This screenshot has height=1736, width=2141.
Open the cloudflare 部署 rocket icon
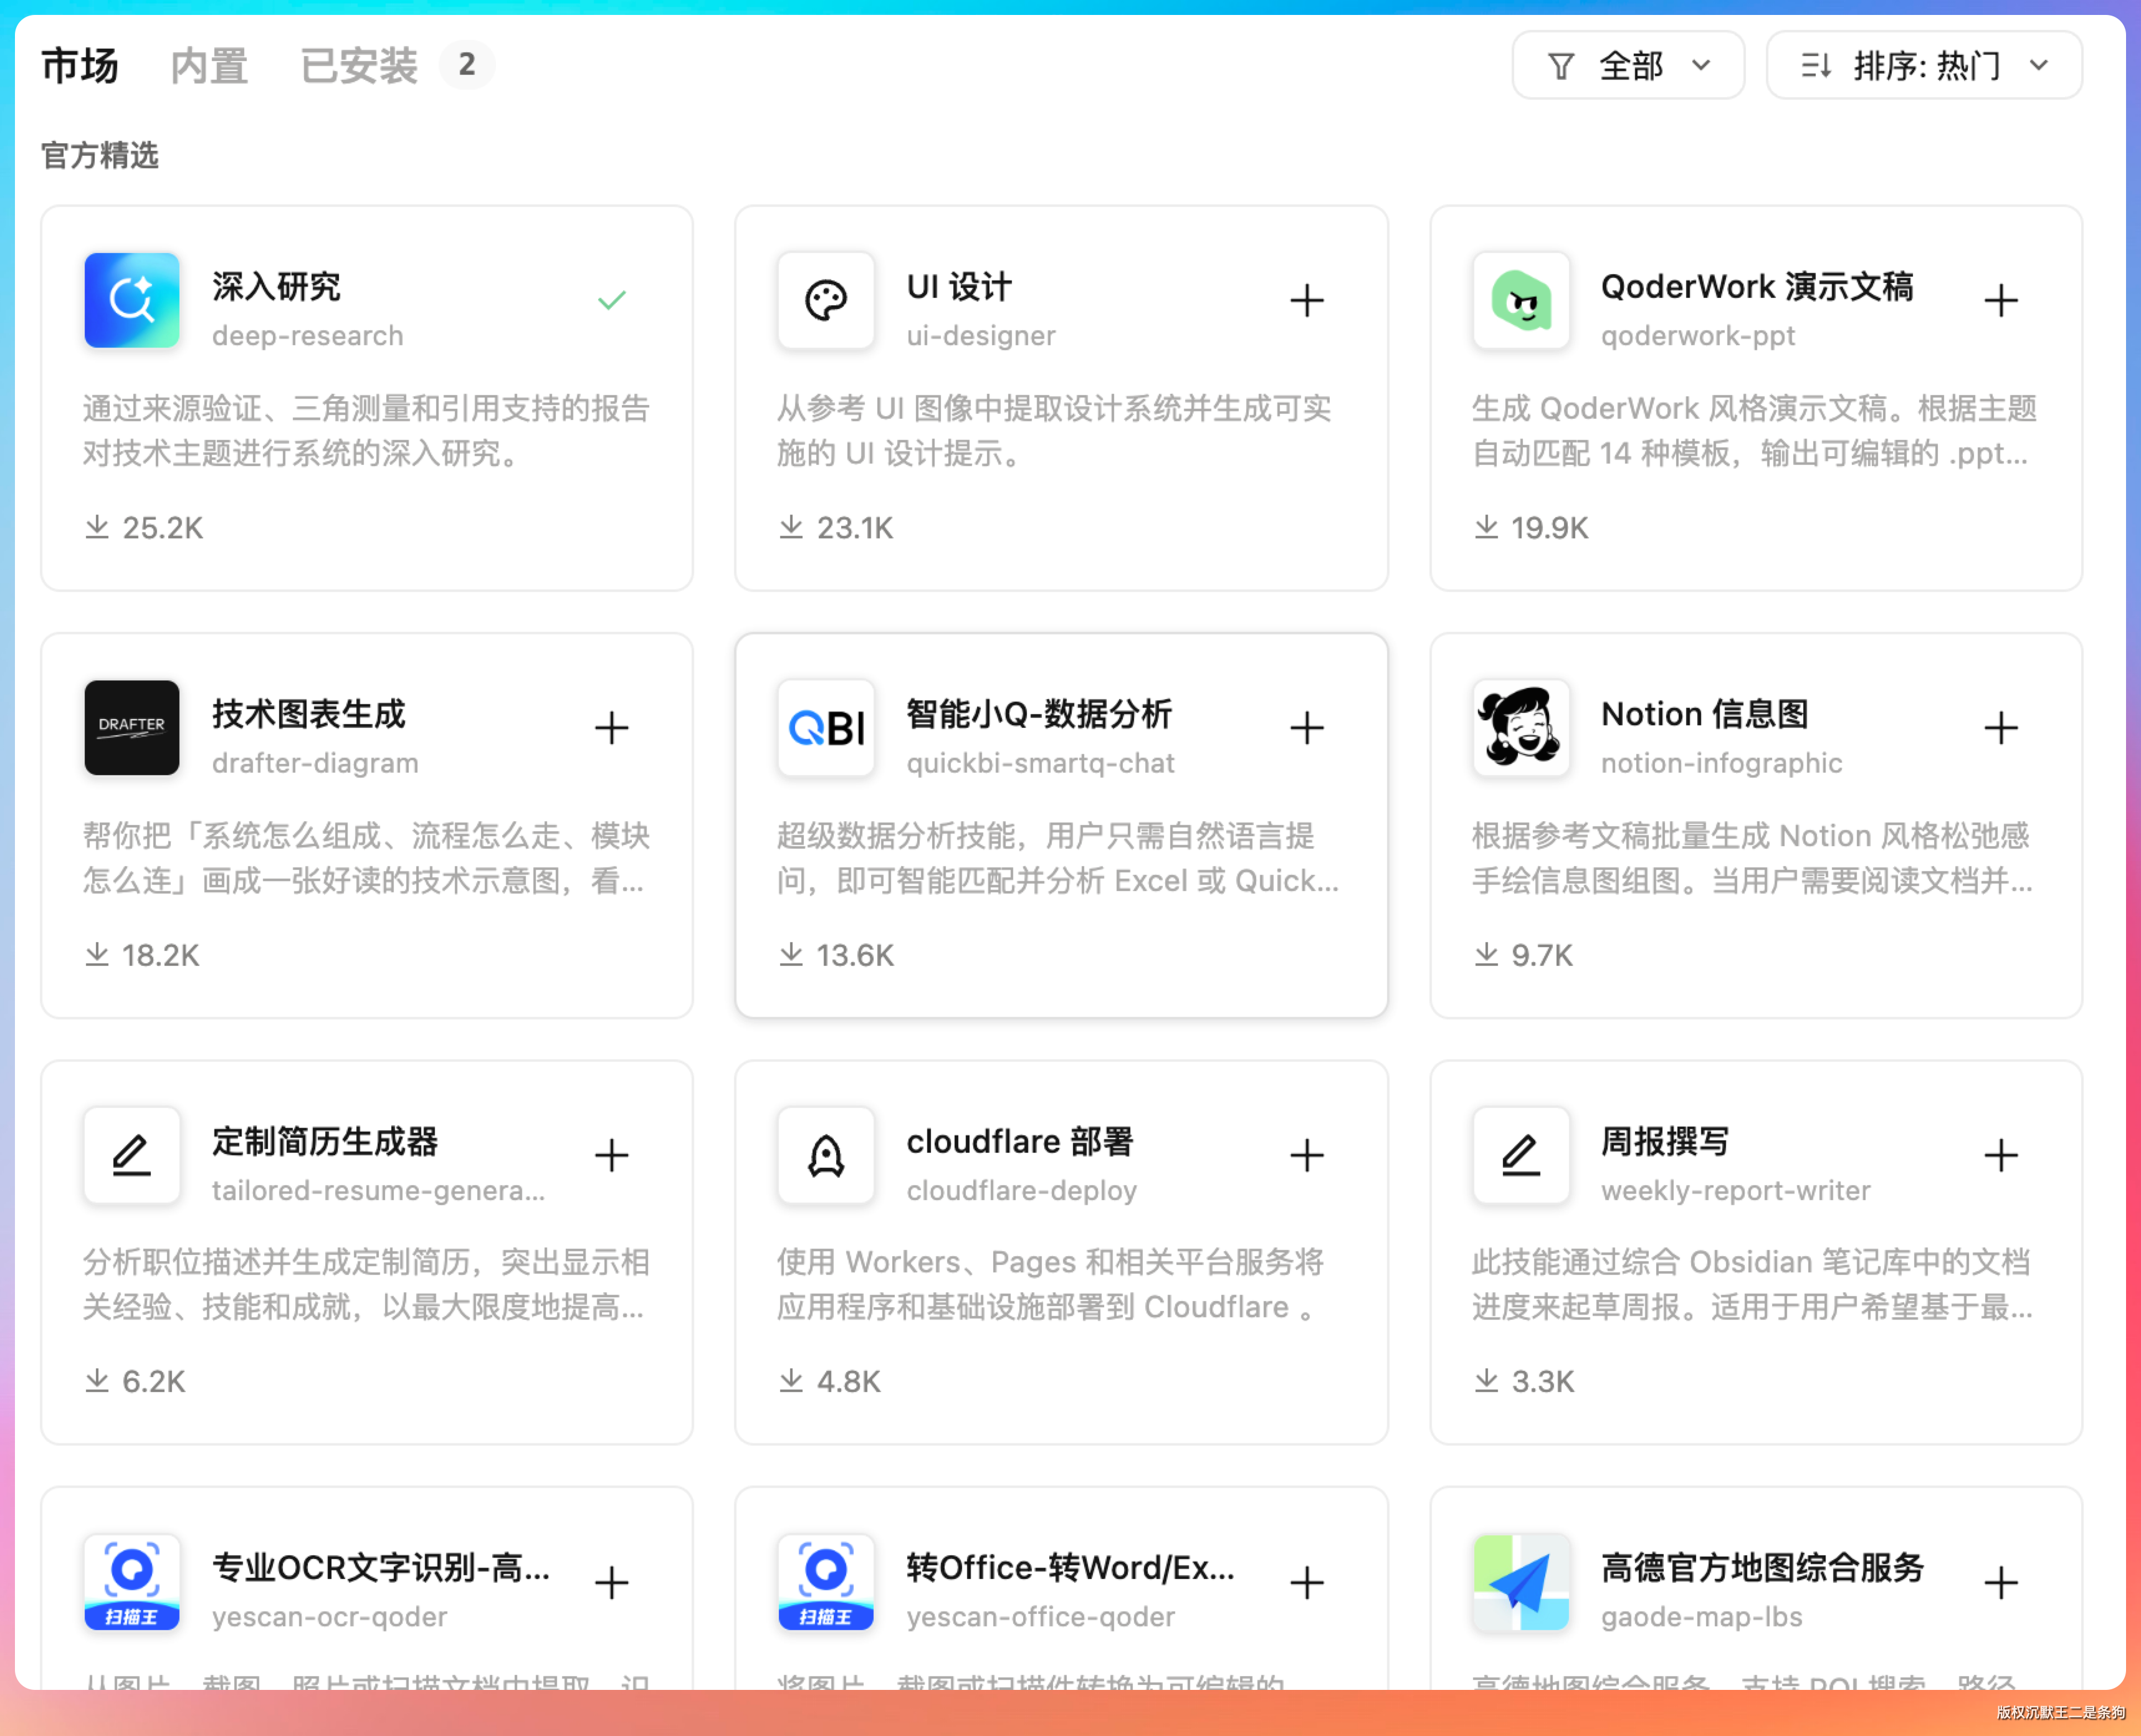pos(826,1155)
